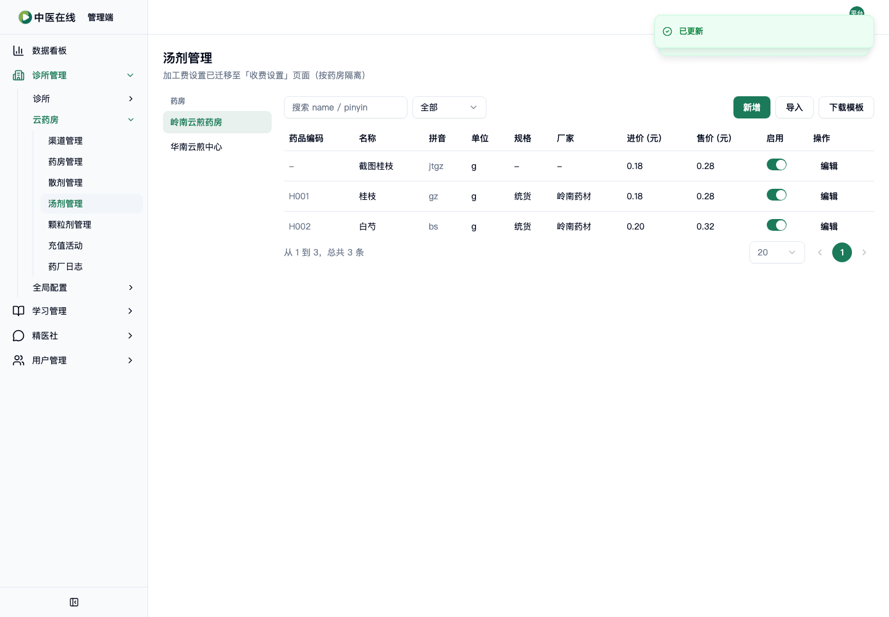Viewport: 889px width, 617px height.
Task: Click the 已更新 success check icon
Action: [x=667, y=31]
